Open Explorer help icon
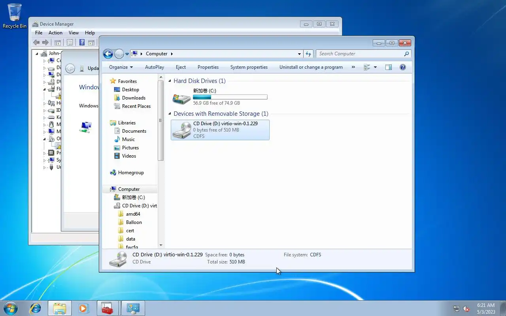Image resolution: width=506 pixels, height=316 pixels. click(403, 67)
